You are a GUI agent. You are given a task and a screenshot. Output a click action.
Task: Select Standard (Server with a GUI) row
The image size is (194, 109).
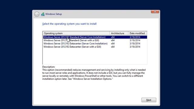tap(95, 40)
